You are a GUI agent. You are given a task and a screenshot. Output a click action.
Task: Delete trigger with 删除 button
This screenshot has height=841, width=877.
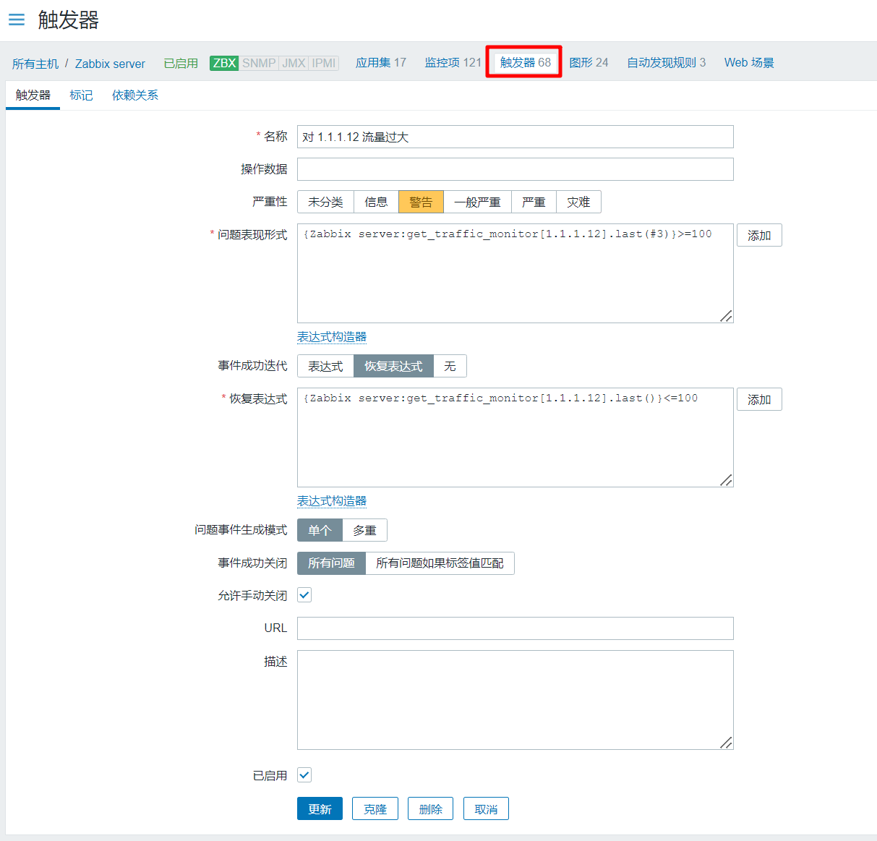430,809
